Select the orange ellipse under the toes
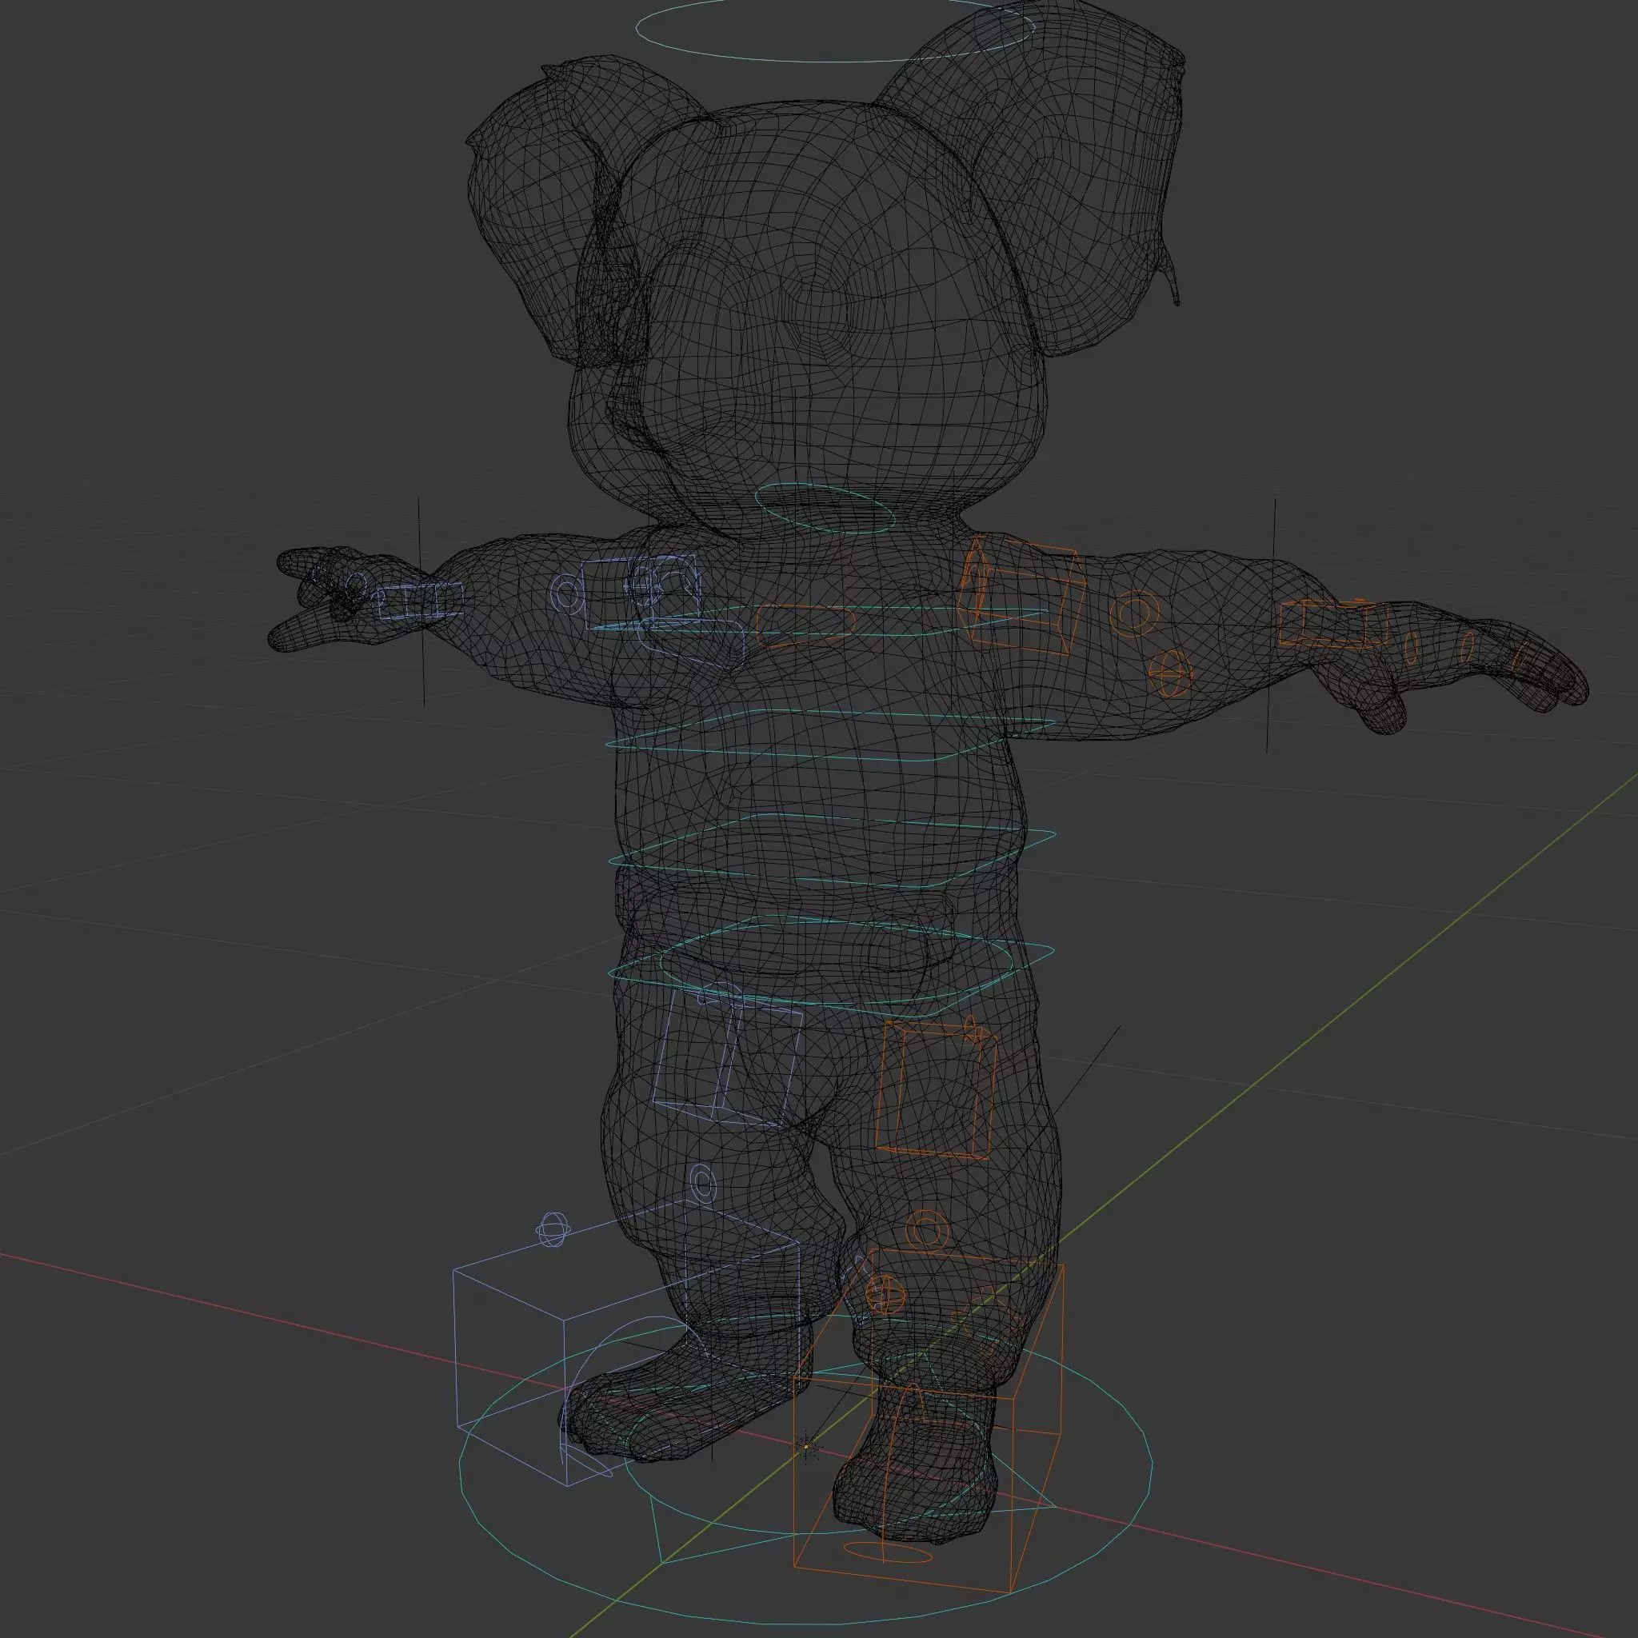 click(x=889, y=1553)
